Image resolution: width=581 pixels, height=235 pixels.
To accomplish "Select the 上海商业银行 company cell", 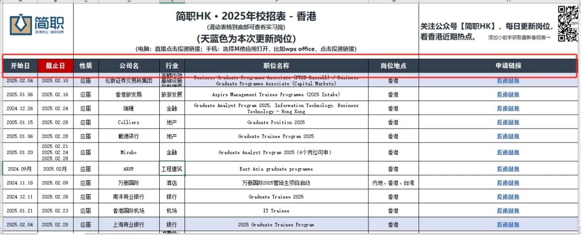I will click(x=129, y=225).
